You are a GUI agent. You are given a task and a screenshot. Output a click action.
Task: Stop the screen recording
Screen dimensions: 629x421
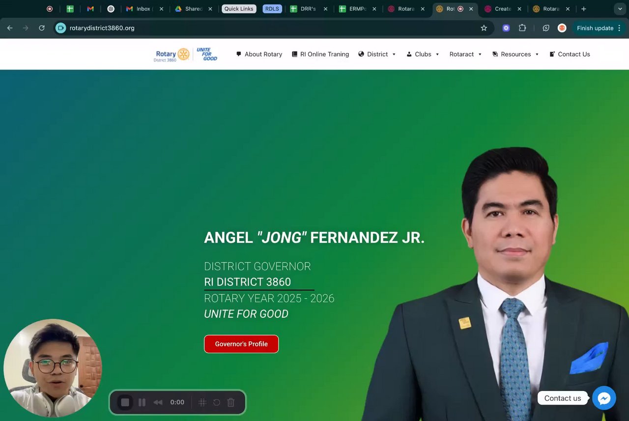point(125,402)
